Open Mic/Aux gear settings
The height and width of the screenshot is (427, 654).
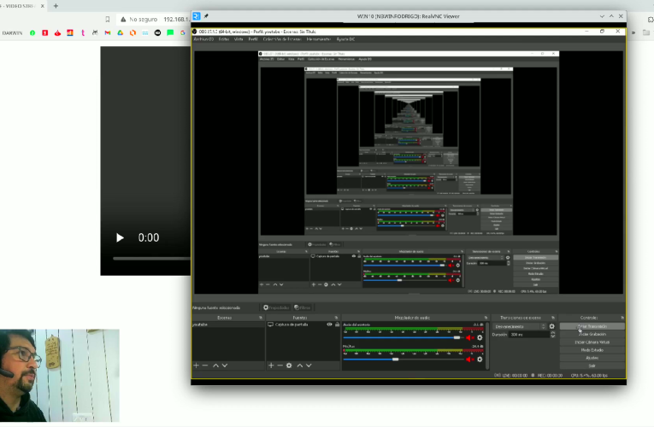point(480,359)
